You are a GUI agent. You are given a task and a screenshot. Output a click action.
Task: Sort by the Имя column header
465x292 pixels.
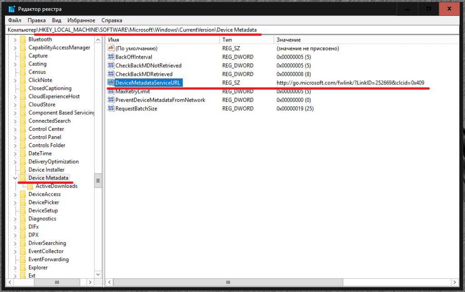(163, 40)
